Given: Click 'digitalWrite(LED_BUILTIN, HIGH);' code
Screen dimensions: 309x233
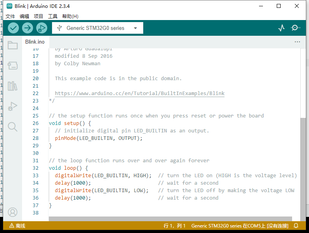Looking at the screenshot, I should coord(103,176).
